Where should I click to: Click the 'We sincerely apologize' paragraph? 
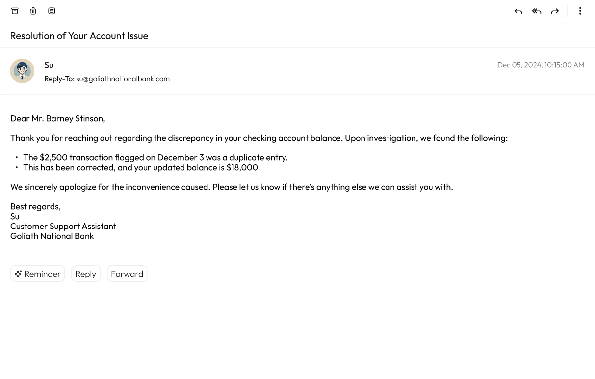click(x=232, y=187)
